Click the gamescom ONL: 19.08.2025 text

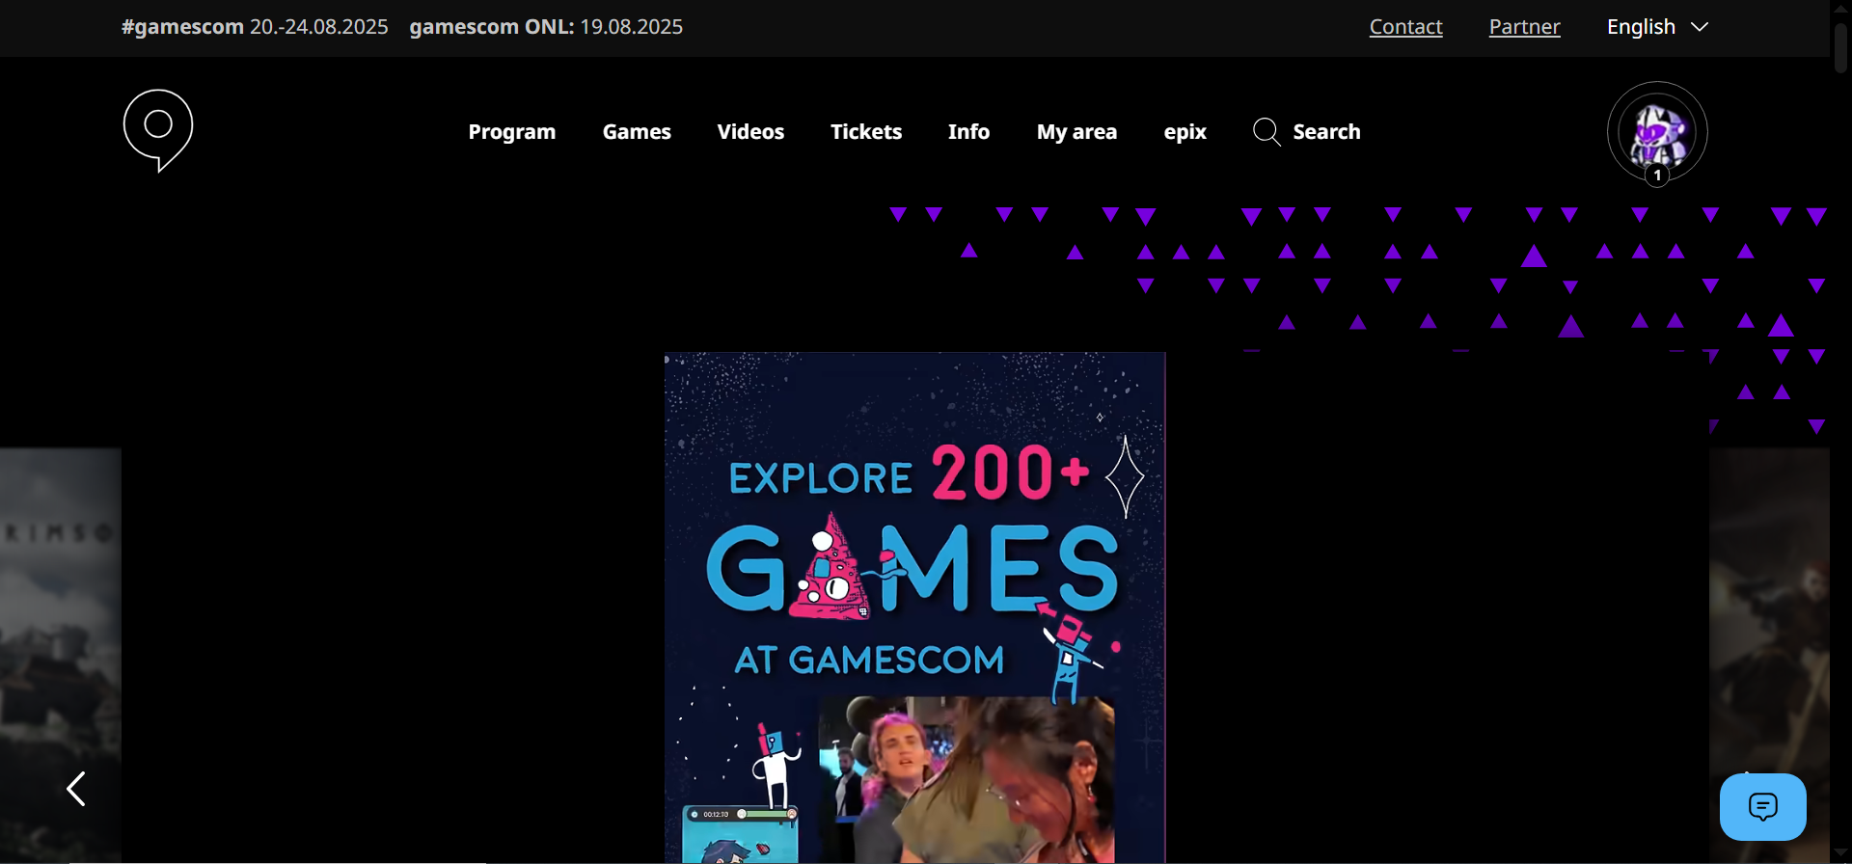pyautogui.click(x=546, y=27)
